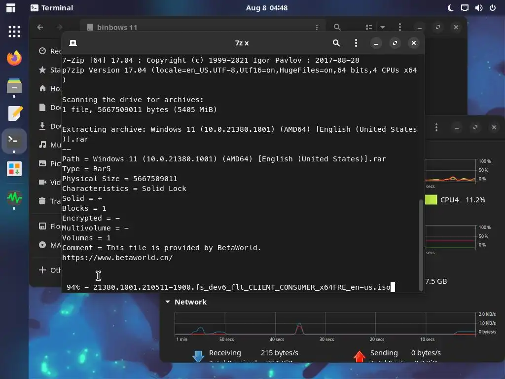Change the CPU4 color swatch in System Monitor
505x379 pixels.
pyautogui.click(x=431, y=200)
